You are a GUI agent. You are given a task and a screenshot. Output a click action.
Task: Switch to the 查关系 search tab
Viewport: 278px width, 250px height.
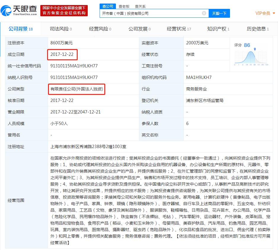point(140,7)
